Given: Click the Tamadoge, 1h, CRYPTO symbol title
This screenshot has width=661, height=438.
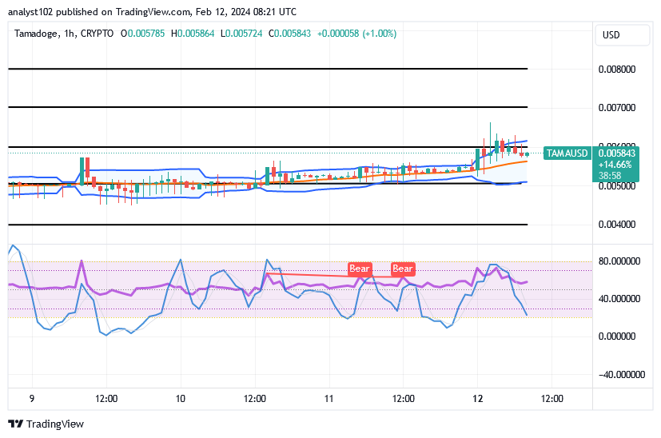Looking at the screenshot, I should (64, 34).
